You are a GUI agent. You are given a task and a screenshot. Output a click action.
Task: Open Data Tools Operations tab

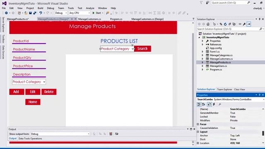click(x=30, y=139)
